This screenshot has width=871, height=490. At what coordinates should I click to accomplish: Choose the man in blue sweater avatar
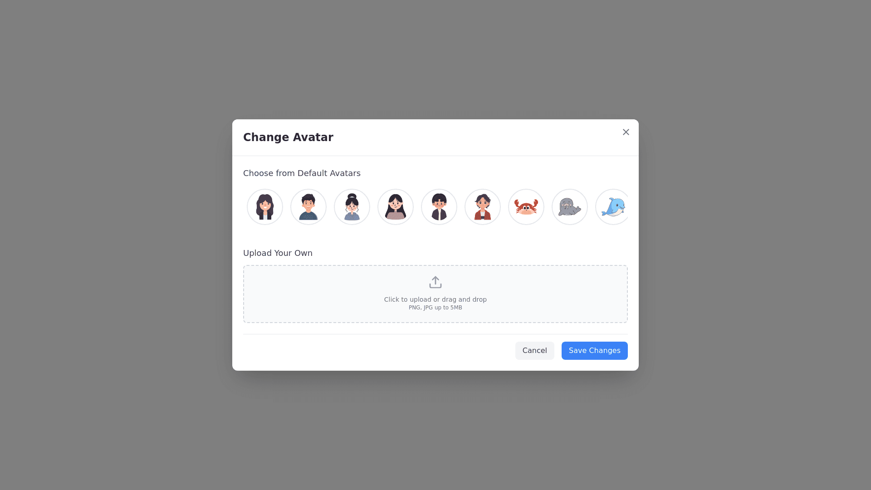pyautogui.click(x=308, y=207)
